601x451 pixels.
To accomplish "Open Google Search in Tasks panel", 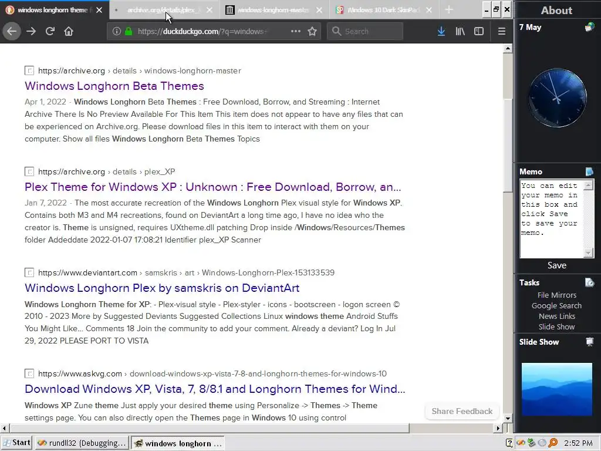I will tap(556, 305).
